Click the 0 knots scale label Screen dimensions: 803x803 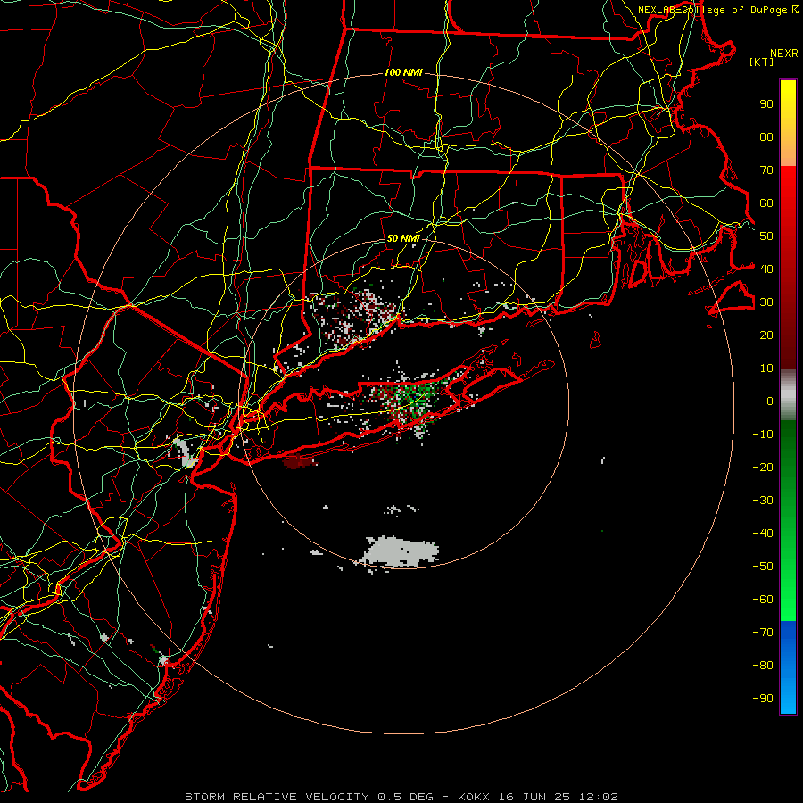770,401
